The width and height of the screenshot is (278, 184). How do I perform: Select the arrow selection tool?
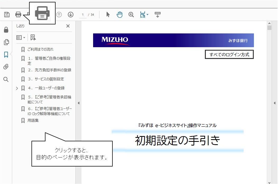pyautogui.click(x=108, y=15)
